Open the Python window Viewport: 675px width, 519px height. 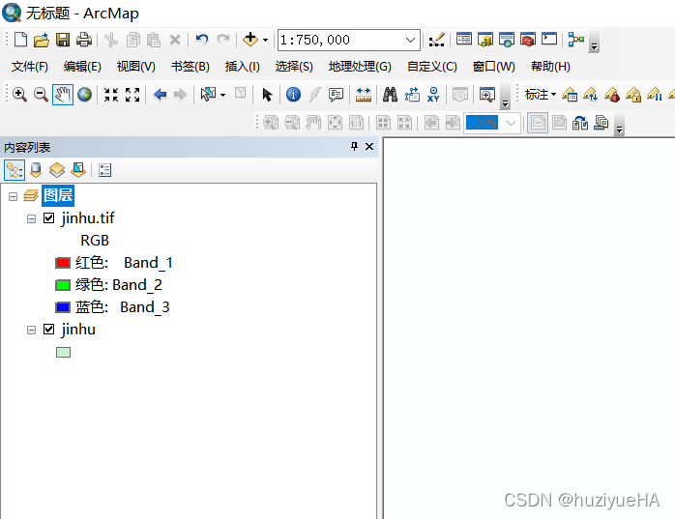coord(549,40)
